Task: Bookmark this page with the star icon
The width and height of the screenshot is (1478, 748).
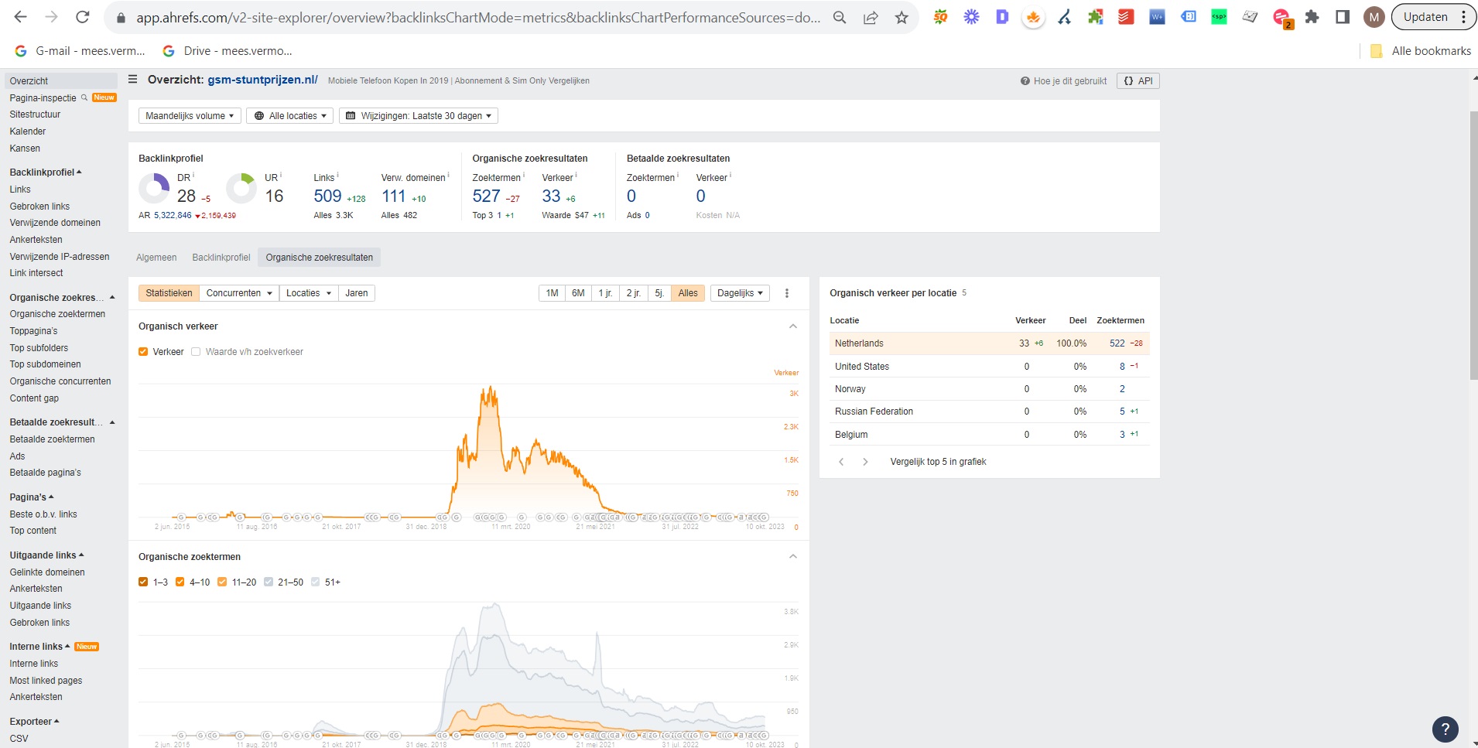Action: [902, 18]
